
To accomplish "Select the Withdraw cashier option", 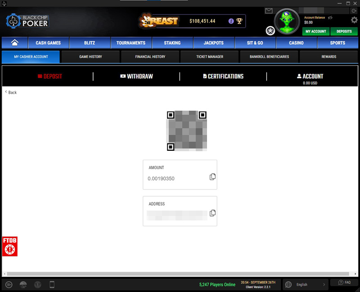I will [137, 76].
